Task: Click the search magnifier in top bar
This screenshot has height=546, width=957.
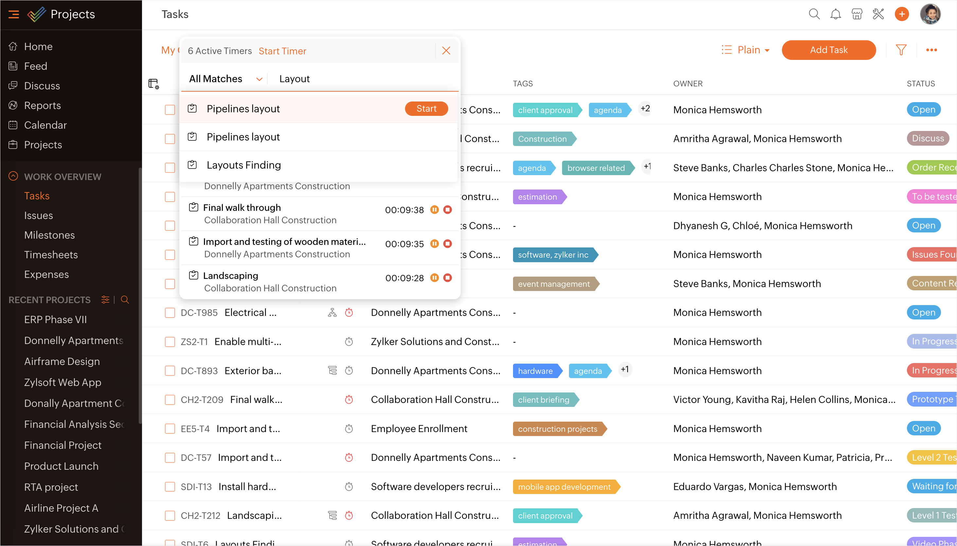Action: (x=814, y=14)
